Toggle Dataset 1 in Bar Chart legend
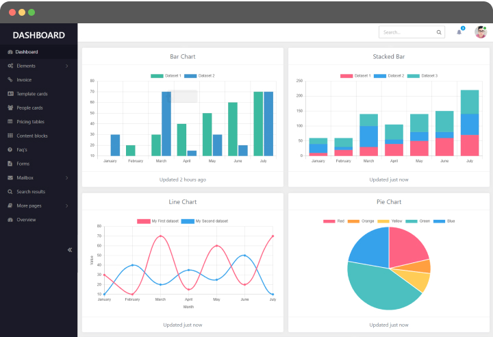Screen dimensions: 493x337 [166, 76]
